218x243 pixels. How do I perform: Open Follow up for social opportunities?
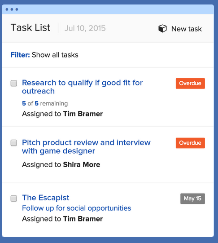tap(76, 208)
